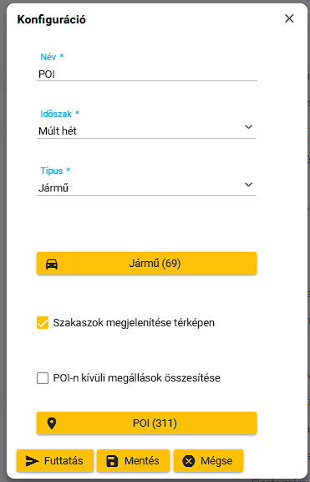Expand the Időszak dropdown chevron
The image size is (310, 482).
pyautogui.click(x=248, y=126)
